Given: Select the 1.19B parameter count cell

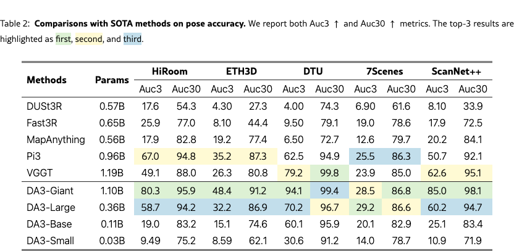Looking at the screenshot, I should pos(112,173).
